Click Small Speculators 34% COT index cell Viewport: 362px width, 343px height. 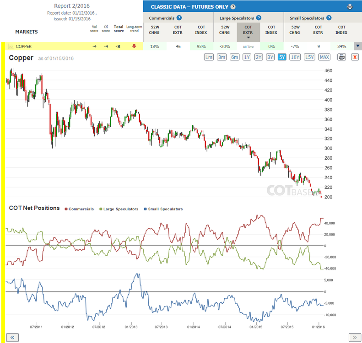(x=342, y=46)
